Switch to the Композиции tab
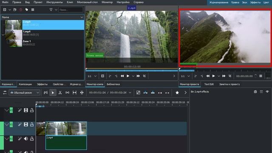Image resolution: width=272 pixels, height=153 pixels. click(x=25, y=84)
